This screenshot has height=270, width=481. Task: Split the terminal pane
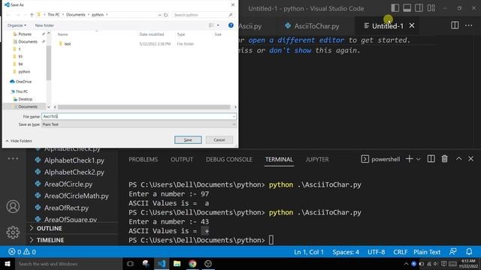431,159
